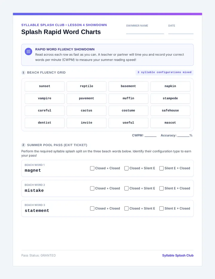Check Closed + Closed for magnet
The width and height of the screenshot is (215, 279).
pyautogui.click(x=92, y=168)
